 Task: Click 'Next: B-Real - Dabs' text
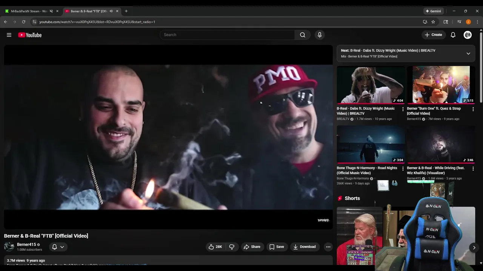[x=388, y=50]
